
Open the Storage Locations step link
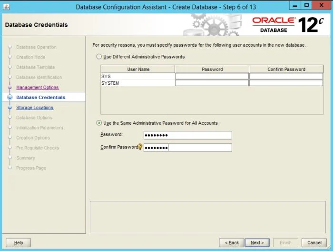35,108
